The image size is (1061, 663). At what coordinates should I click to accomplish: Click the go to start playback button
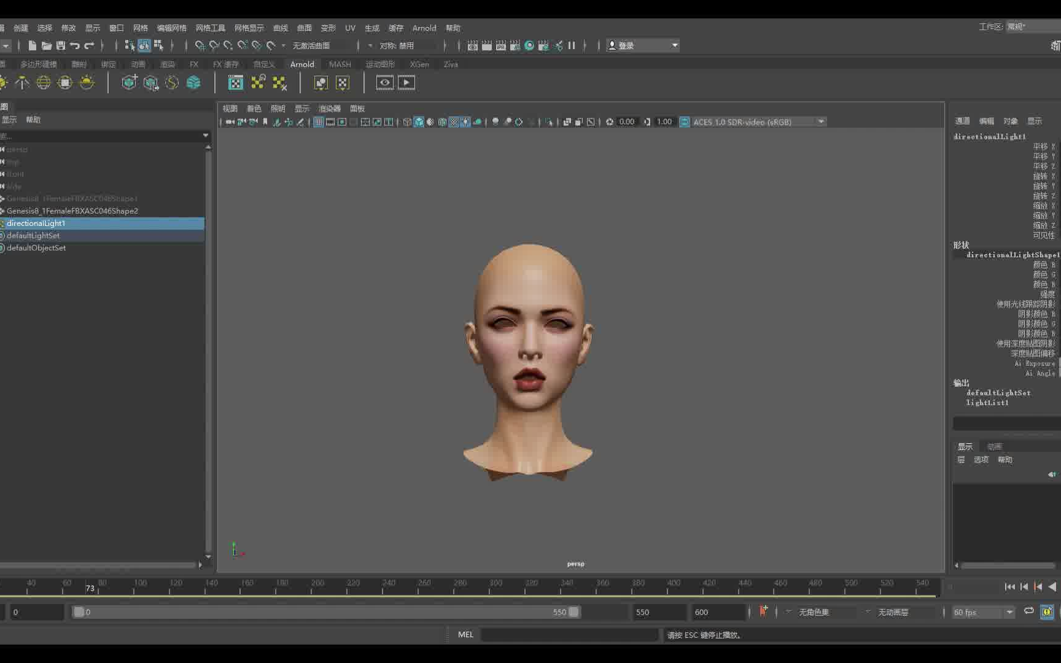pyautogui.click(x=1009, y=587)
